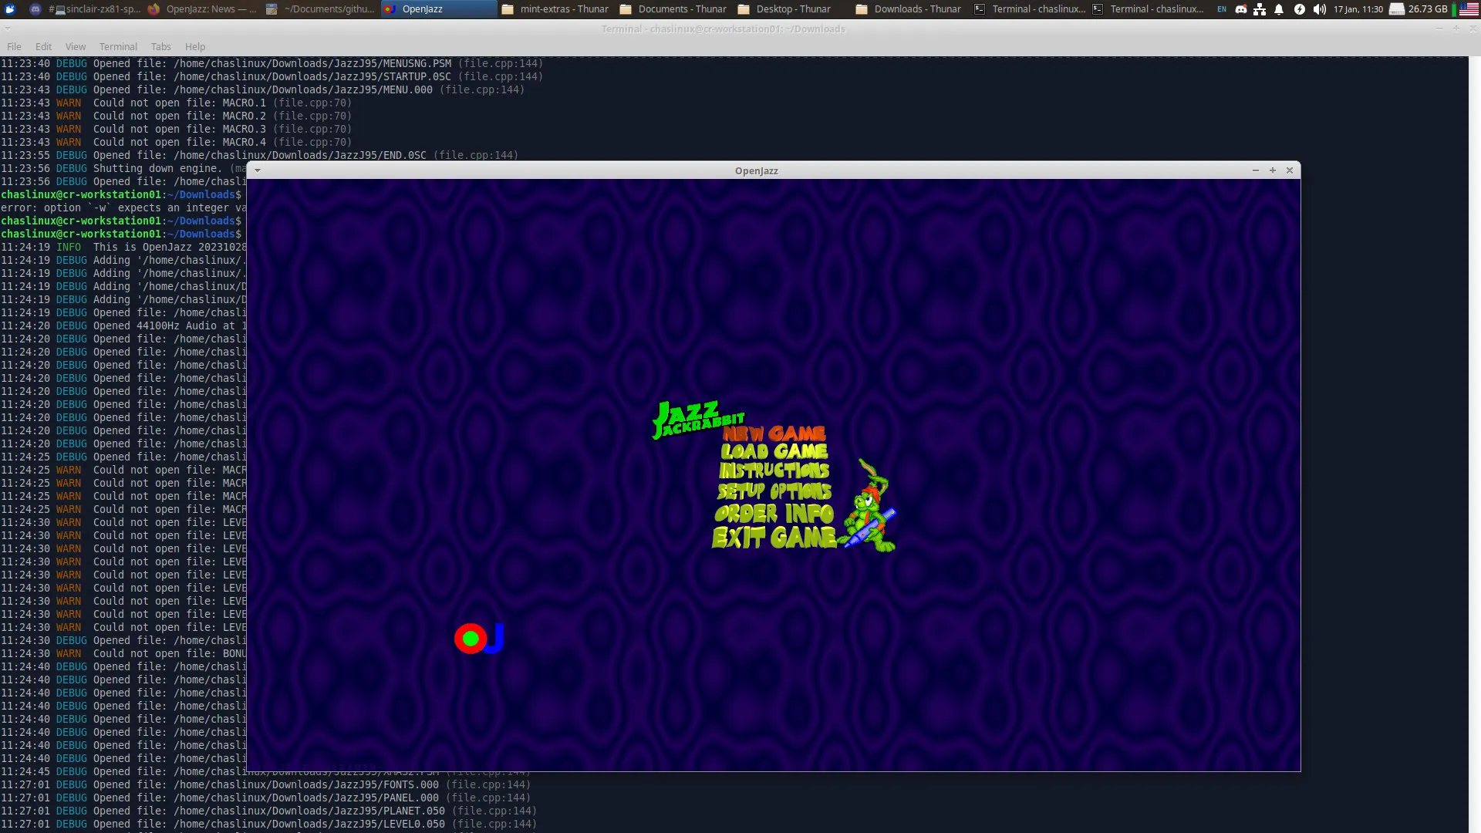Image resolution: width=1481 pixels, height=833 pixels.
Task: Switch to the Discord sinclair-zx81 window in taskbar
Action: click(85, 9)
